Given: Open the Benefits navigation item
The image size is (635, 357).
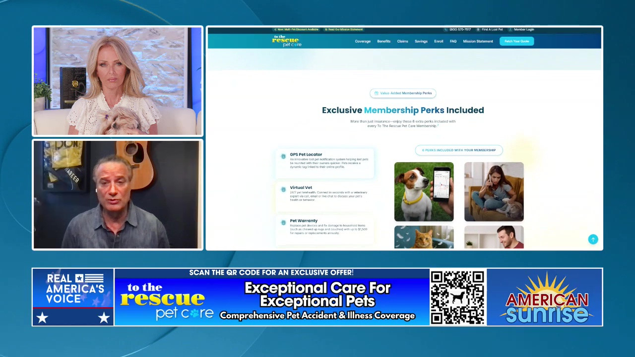Looking at the screenshot, I should [383, 42].
